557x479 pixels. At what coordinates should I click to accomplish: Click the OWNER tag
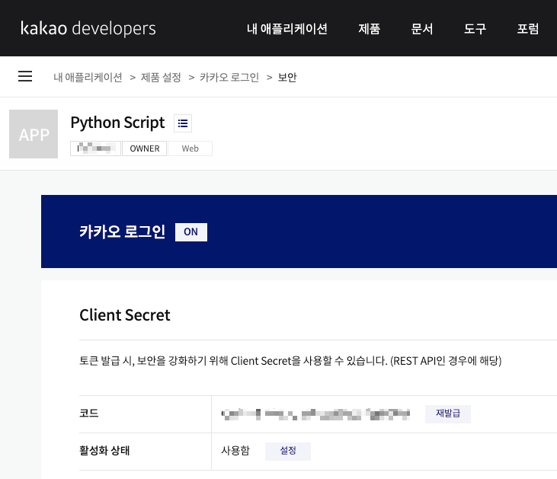click(x=145, y=148)
